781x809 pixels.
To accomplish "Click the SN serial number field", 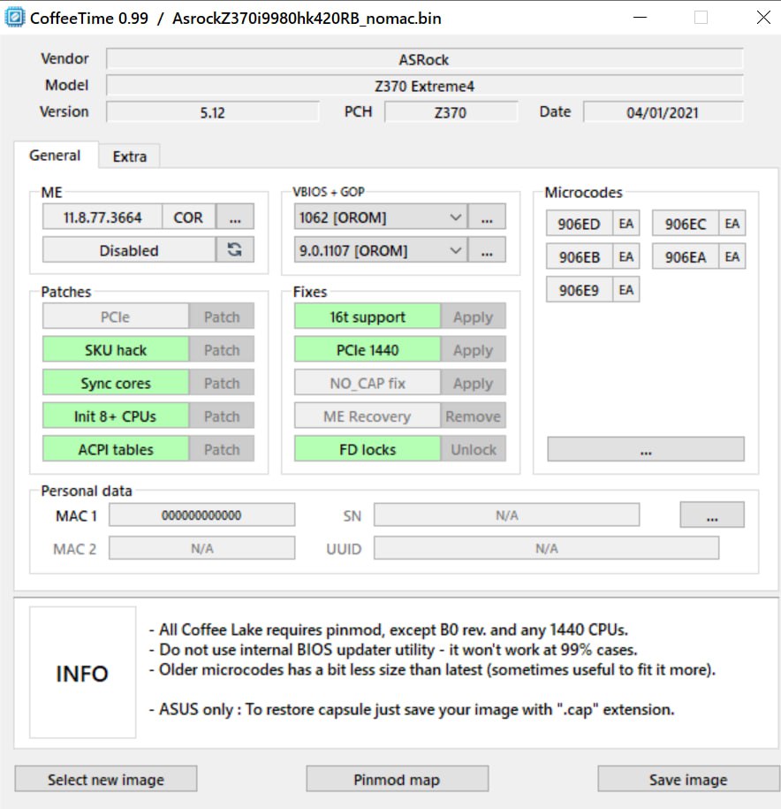I will pos(507,515).
